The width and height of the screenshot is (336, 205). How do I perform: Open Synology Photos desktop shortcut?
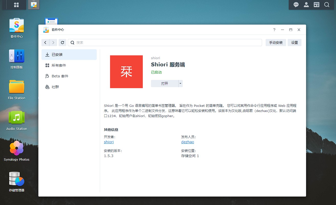tap(17, 151)
